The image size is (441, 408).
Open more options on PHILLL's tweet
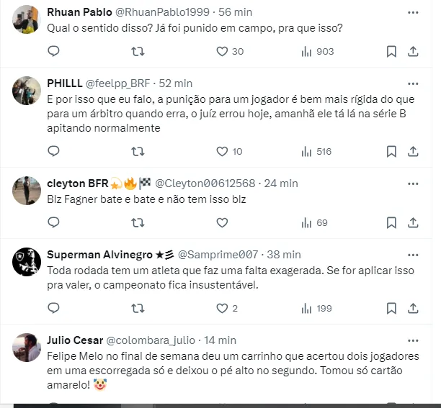(413, 83)
